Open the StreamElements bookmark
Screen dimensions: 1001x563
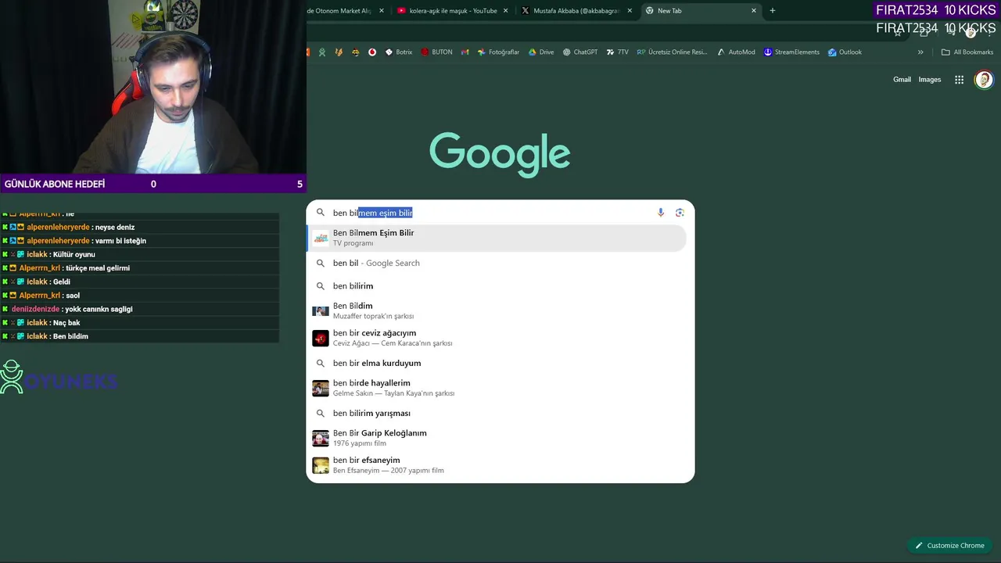point(791,52)
